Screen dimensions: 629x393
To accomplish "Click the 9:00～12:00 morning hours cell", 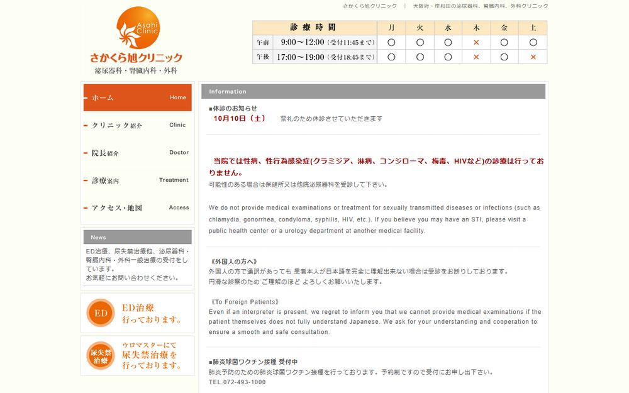I will click(325, 42).
